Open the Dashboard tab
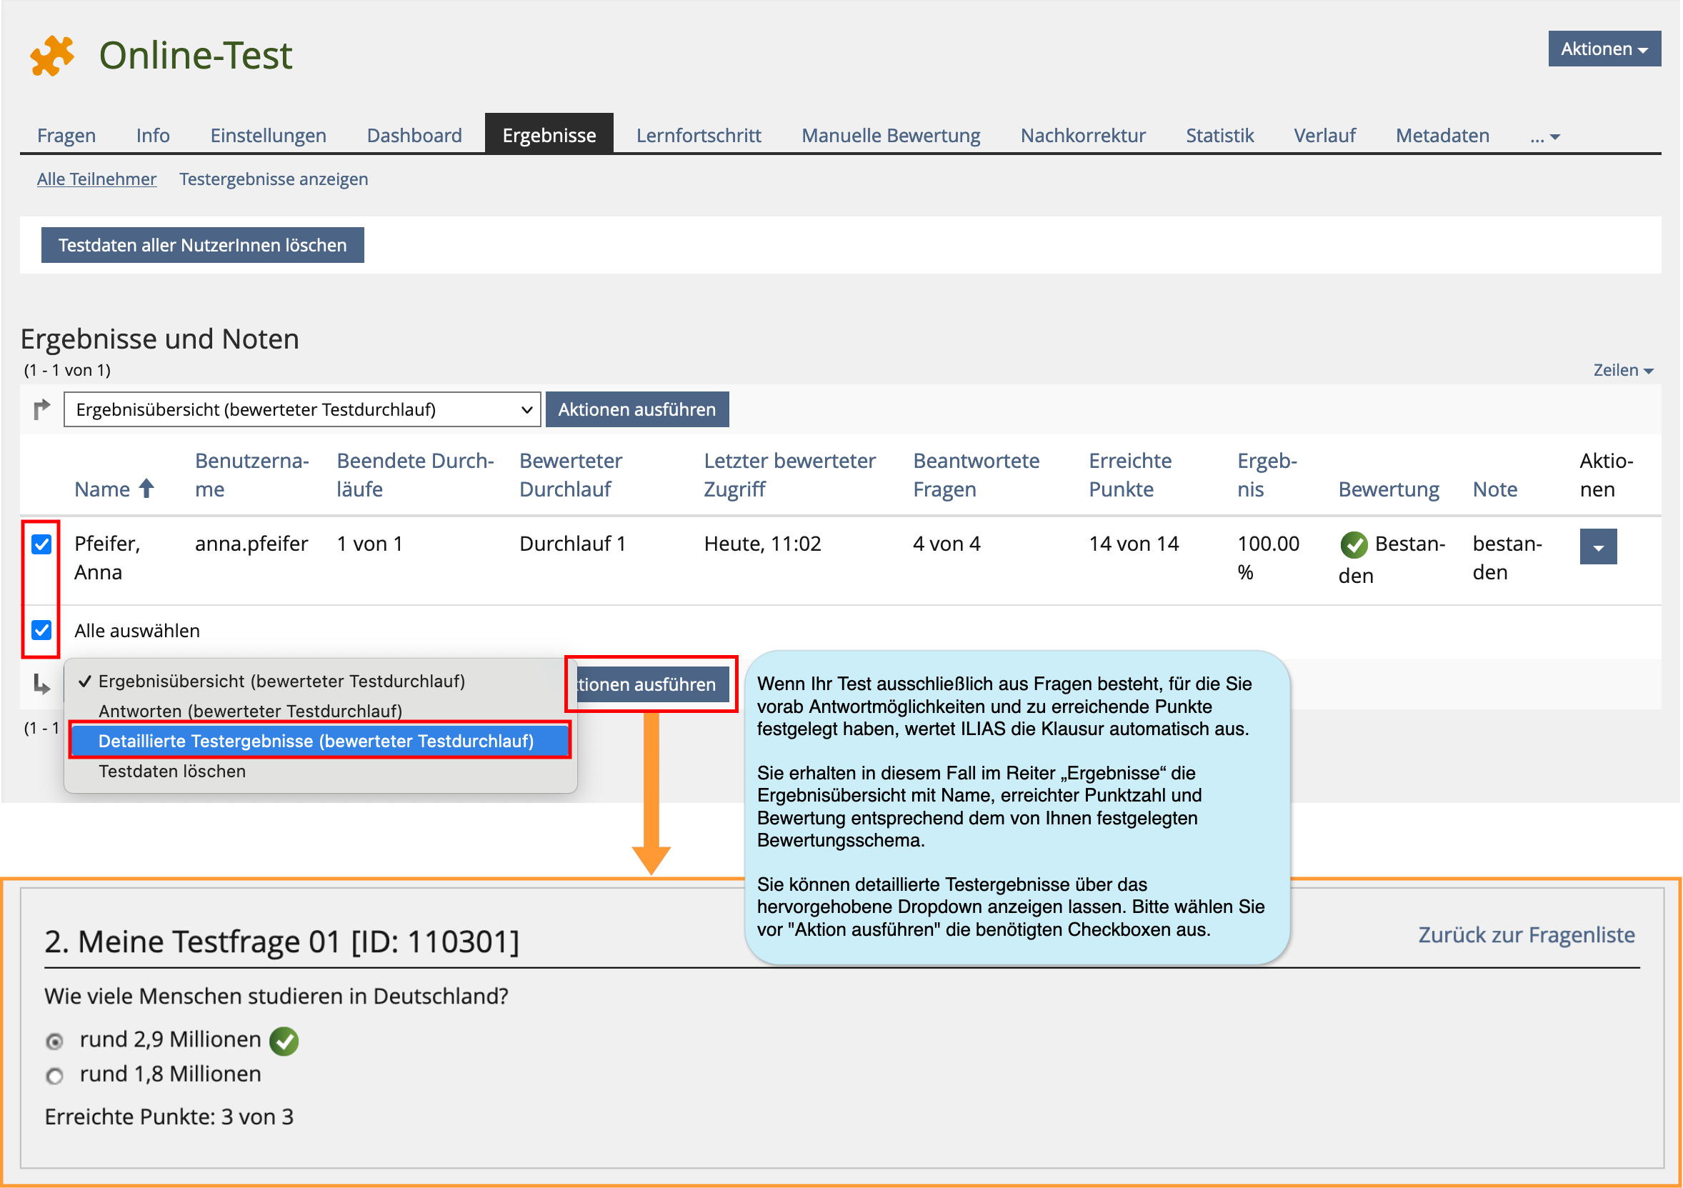Viewport: 1683px width, 1188px height. coord(414,136)
